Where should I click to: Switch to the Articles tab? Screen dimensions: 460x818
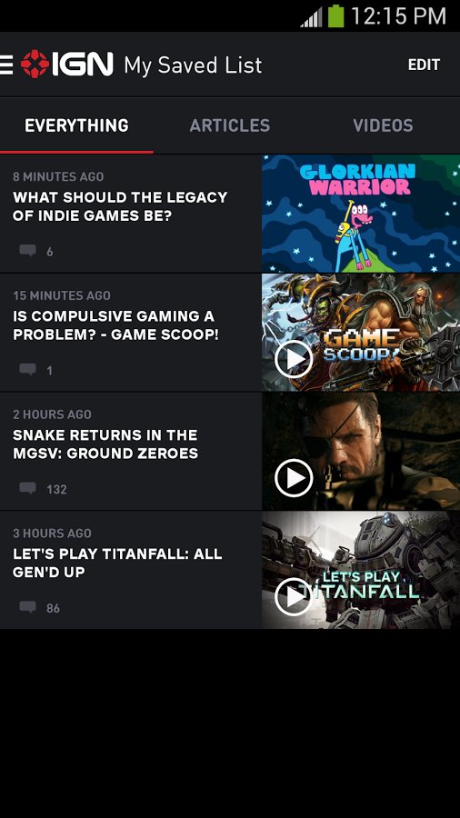(x=230, y=125)
